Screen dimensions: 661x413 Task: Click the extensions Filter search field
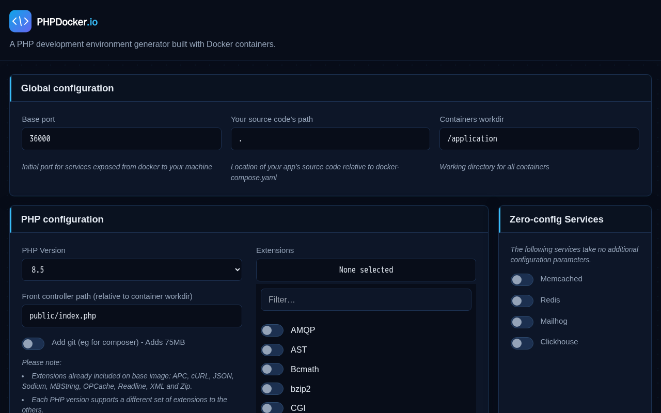(366, 299)
